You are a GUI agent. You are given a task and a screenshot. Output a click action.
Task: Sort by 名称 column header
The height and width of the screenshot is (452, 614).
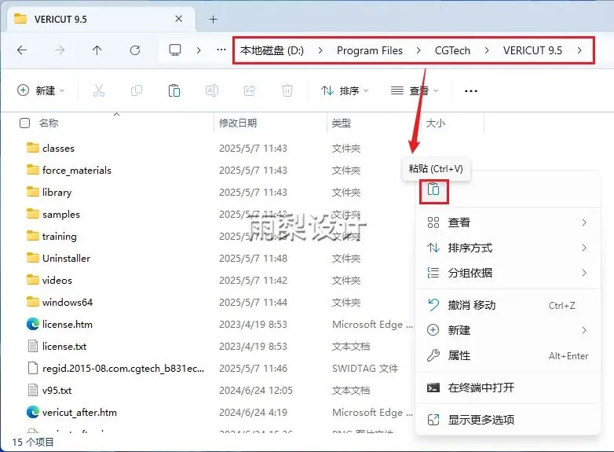(x=49, y=123)
